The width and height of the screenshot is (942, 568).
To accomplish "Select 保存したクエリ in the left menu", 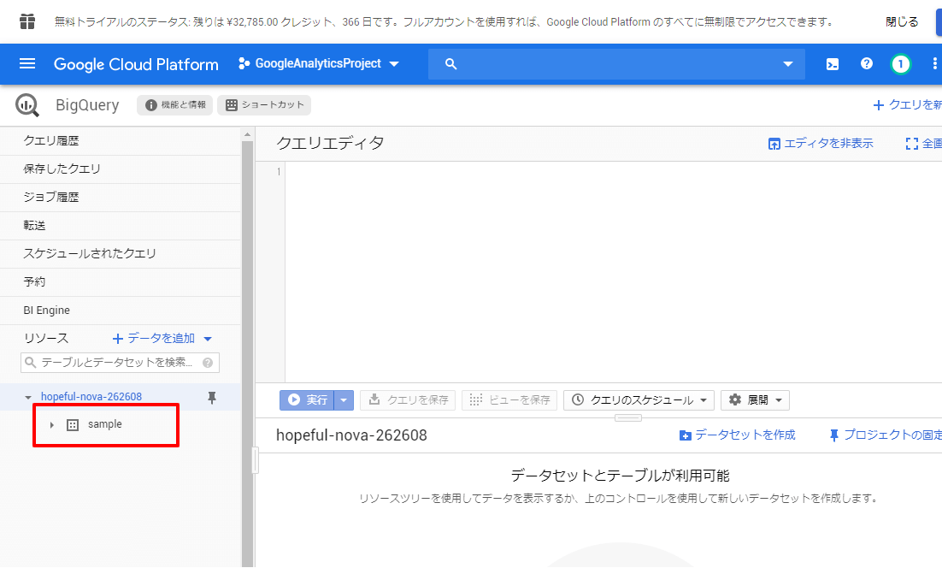I will pos(62,169).
